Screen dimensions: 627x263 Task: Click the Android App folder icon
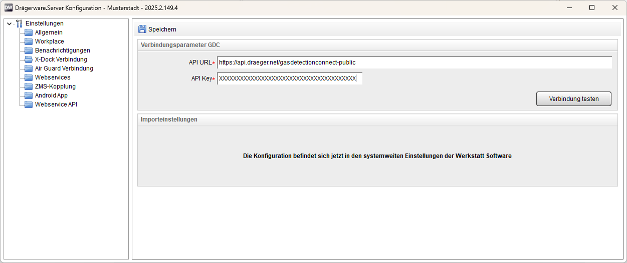29,95
